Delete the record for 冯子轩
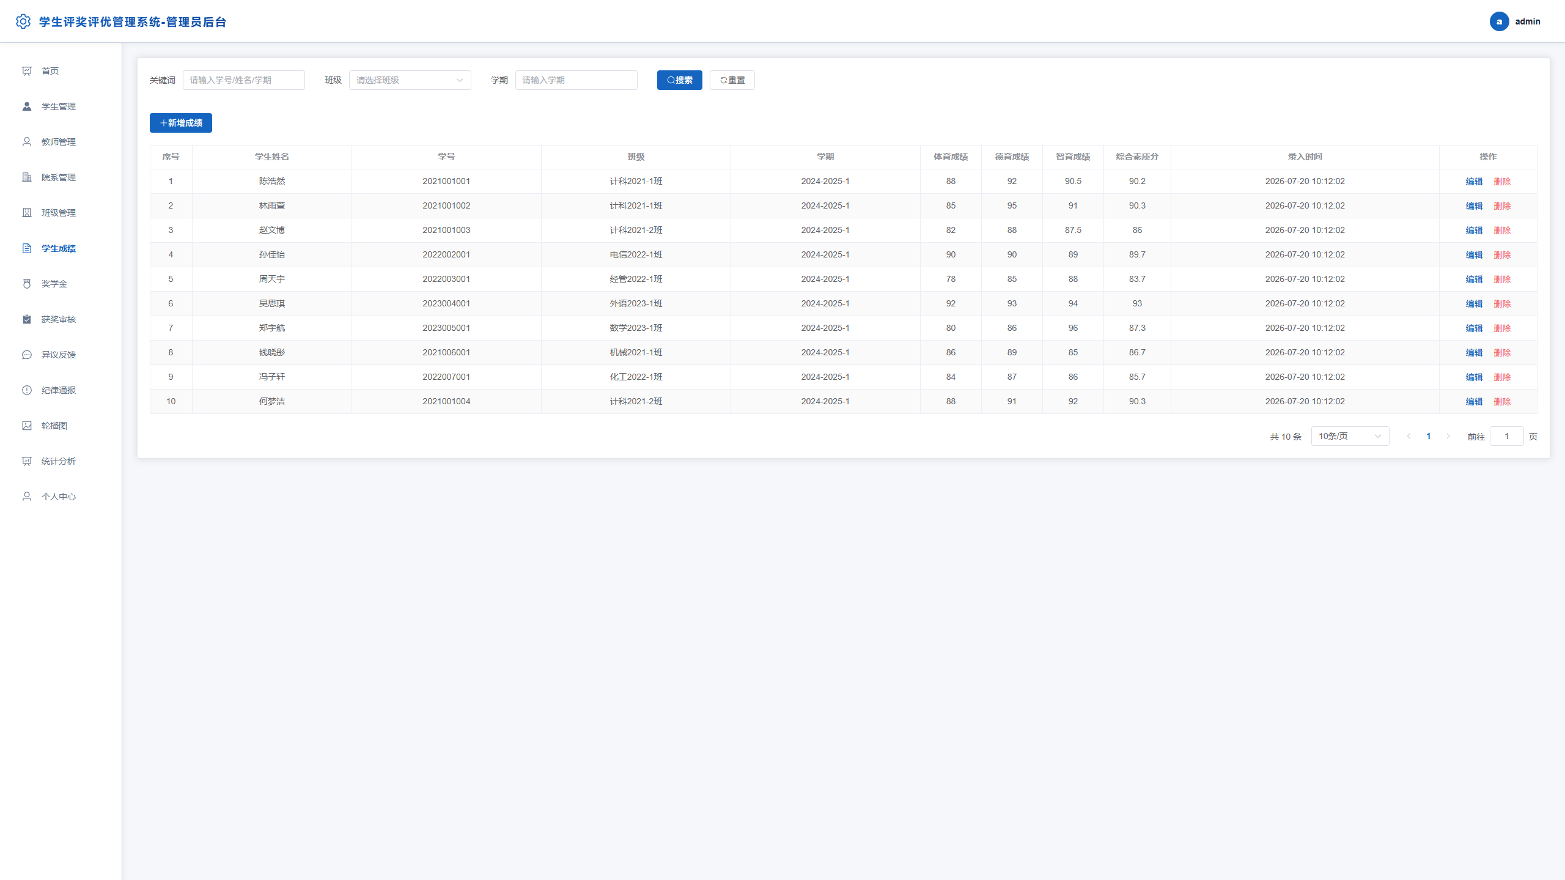This screenshot has width=1565, height=880. [x=1502, y=377]
